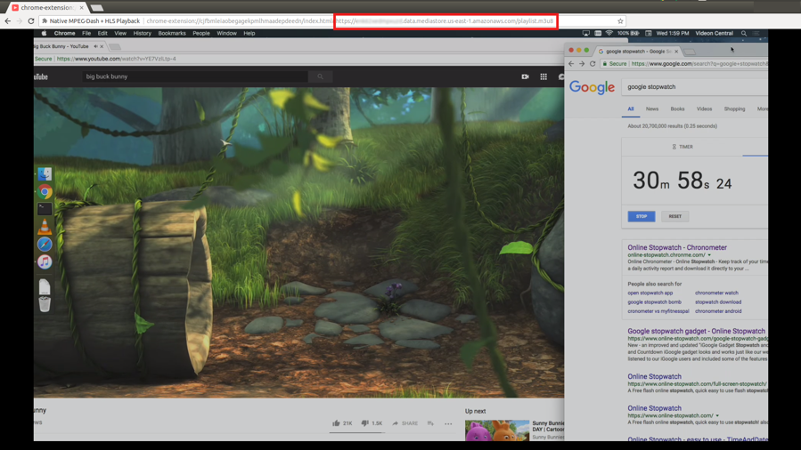This screenshot has width=801, height=450.
Task: Click the AirPlay display icon in menu bar
Action: pyautogui.click(x=586, y=33)
